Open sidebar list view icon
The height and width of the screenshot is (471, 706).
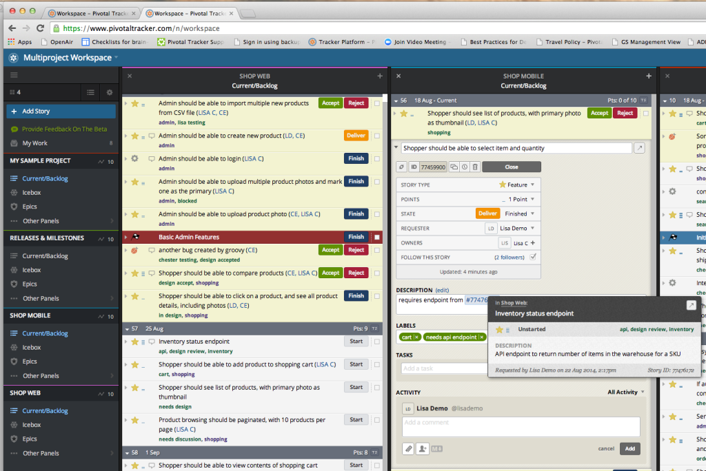(x=90, y=92)
